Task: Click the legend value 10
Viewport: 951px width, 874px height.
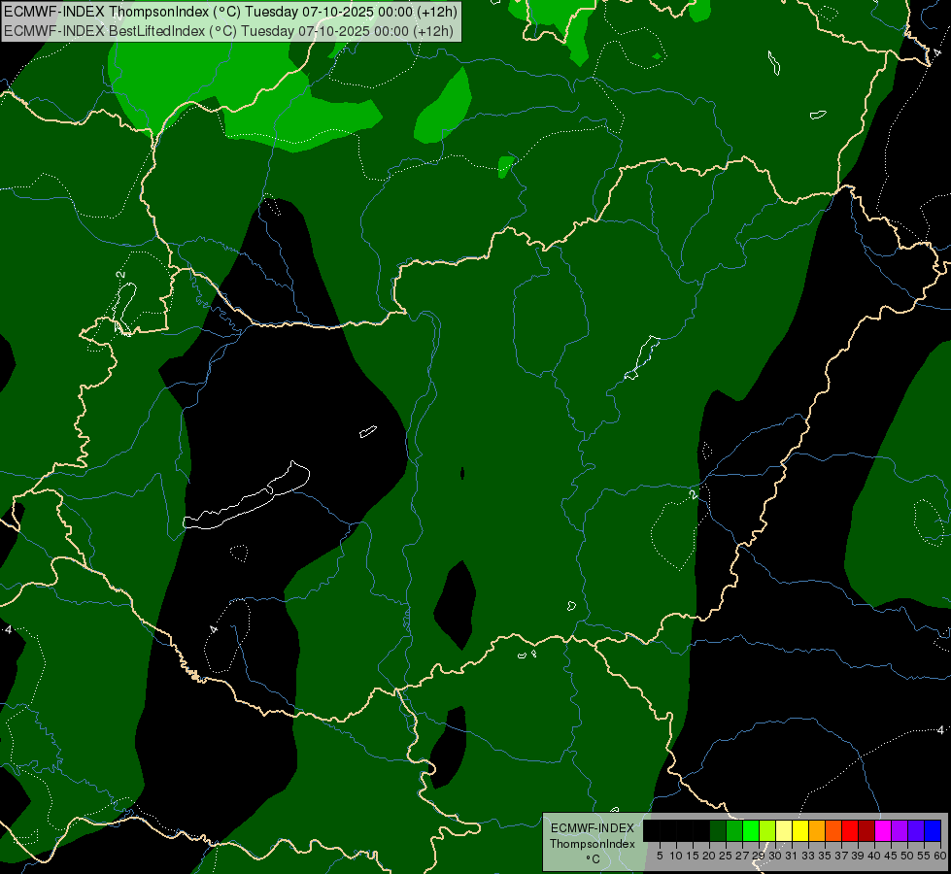Action: (676, 856)
